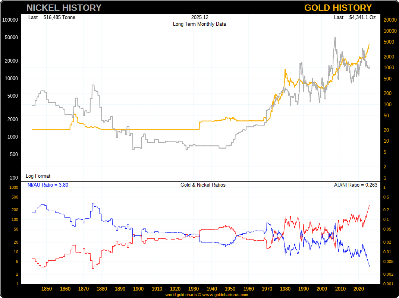Click the www.goldchartsrus.com footer text
This screenshot has width=399, height=298.
coord(225,295)
